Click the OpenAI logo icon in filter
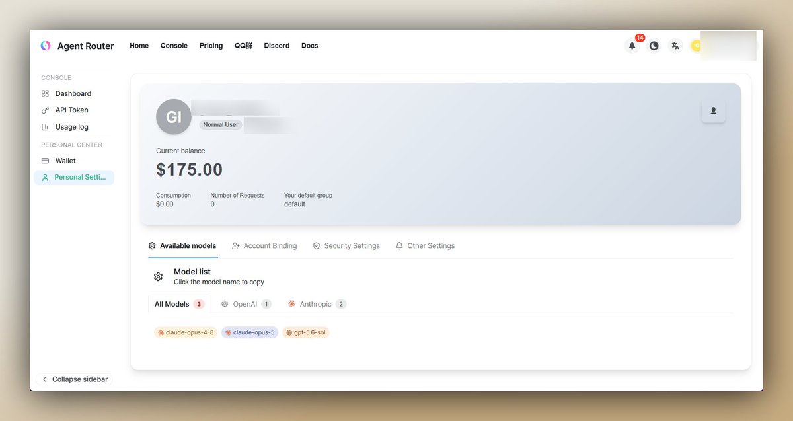This screenshot has height=421, width=793. [x=225, y=304]
